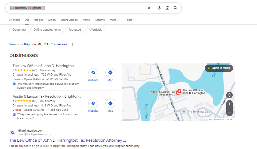Switch to the News tab

(x=86, y=20)
